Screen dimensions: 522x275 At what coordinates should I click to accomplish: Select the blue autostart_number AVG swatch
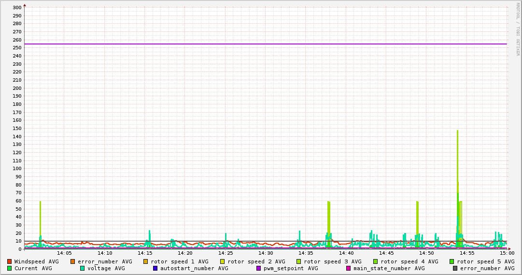point(155,268)
